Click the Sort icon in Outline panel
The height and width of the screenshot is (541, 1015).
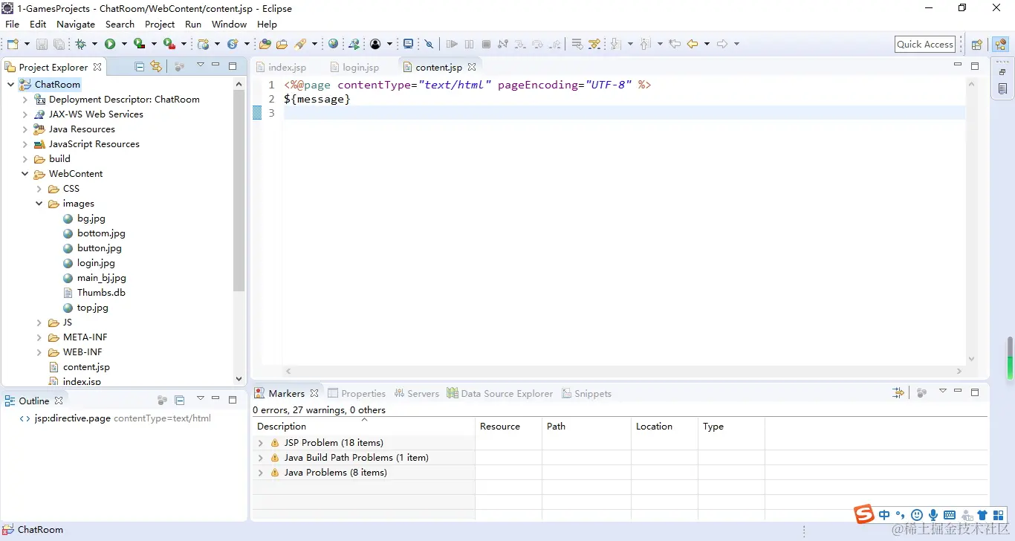tap(163, 400)
